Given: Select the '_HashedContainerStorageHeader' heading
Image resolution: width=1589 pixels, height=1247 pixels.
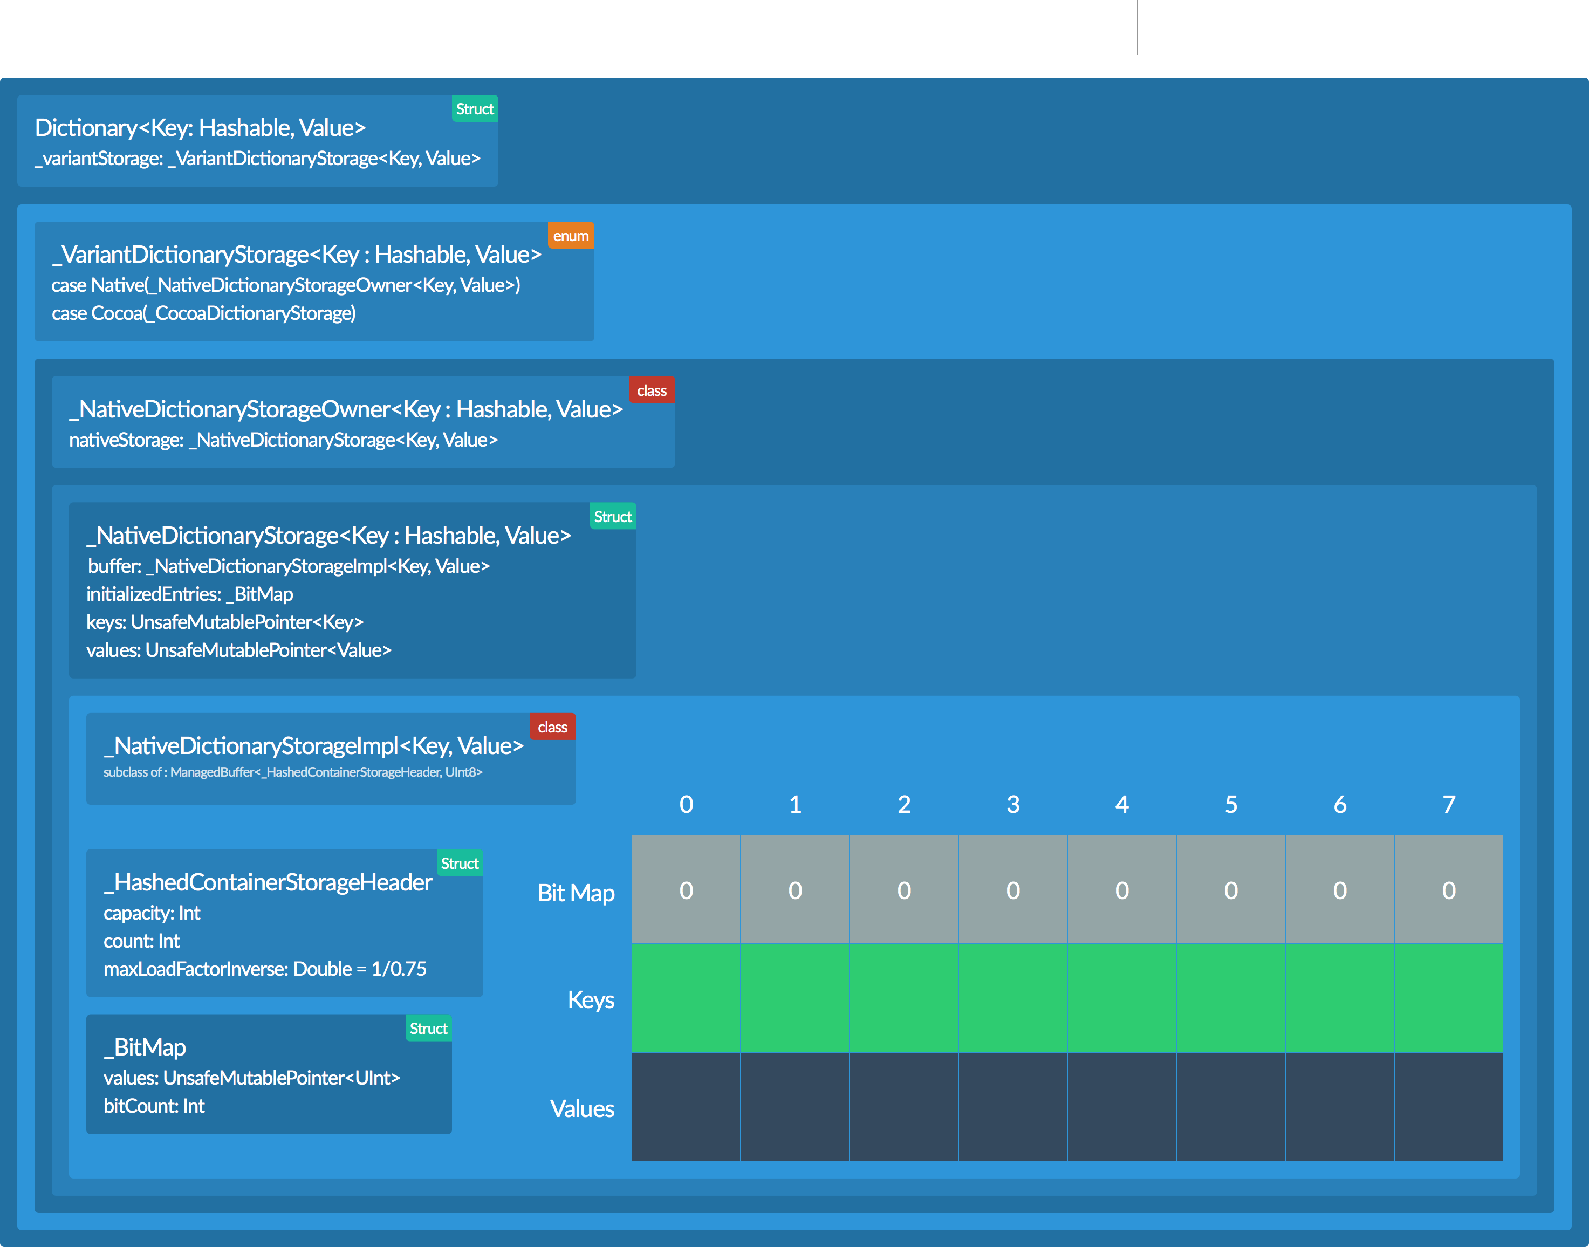Looking at the screenshot, I should click(x=268, y=883).
